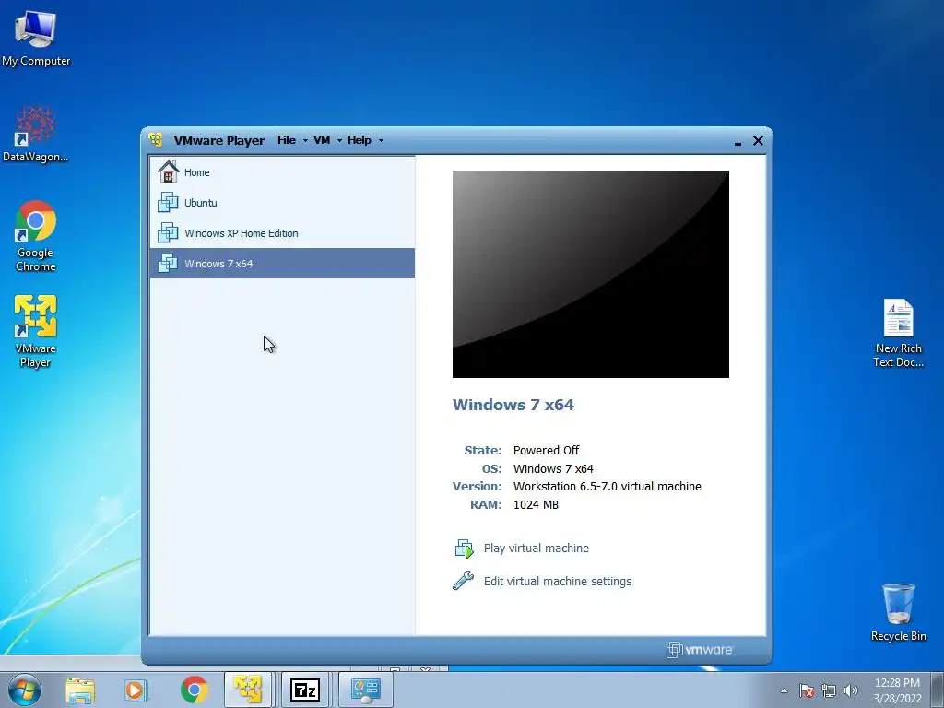The image size is (944, 708).
Task: Click Control Panel taskbar icon
Action: (365, 690)
